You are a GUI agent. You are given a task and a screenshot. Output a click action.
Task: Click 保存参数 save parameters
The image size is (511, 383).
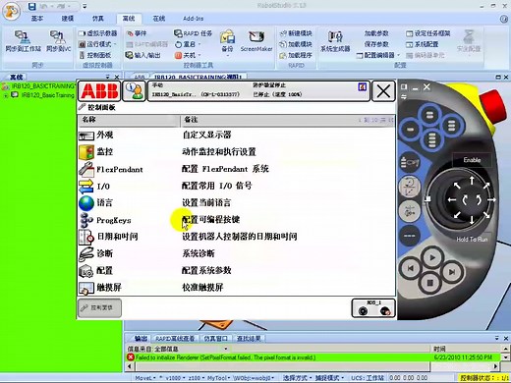click(x=376, y=44)
